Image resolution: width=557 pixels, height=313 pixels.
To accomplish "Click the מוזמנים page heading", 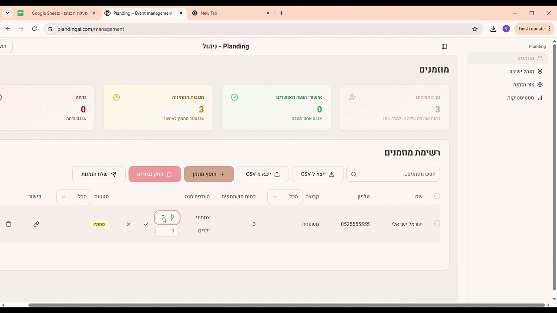I will coord(434,70).
